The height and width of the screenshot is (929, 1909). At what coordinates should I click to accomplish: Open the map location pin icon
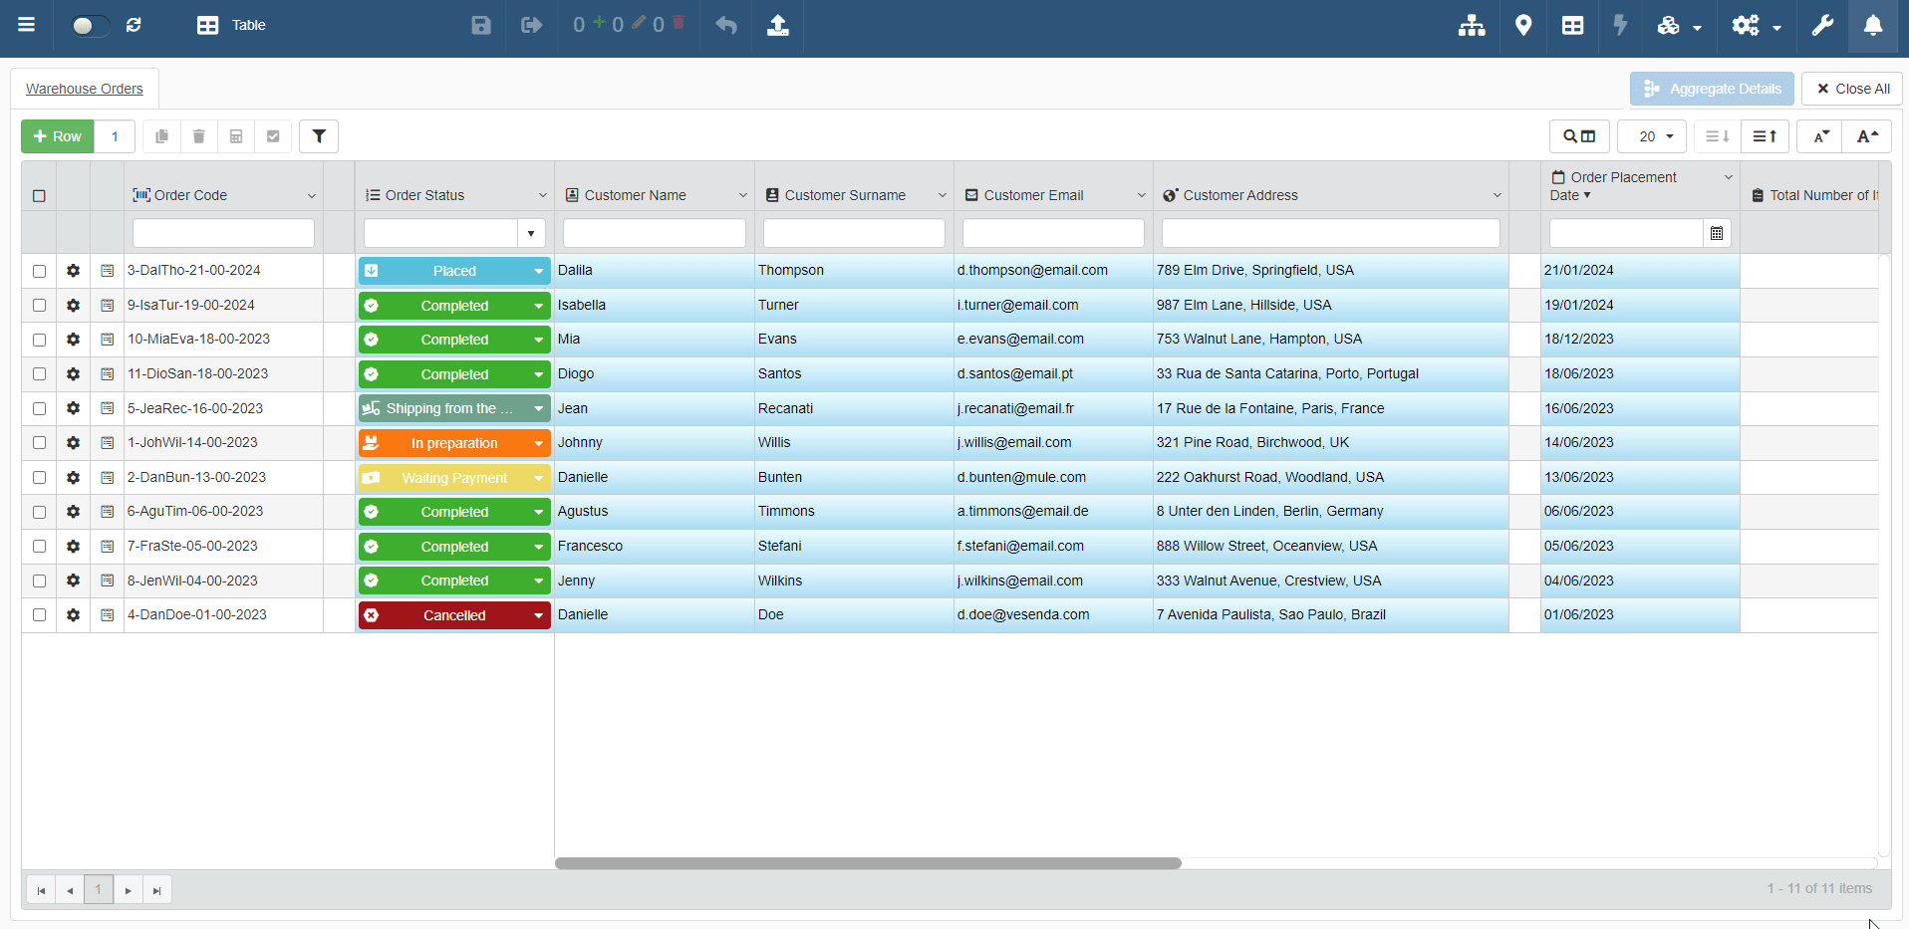pos(1522,26)
